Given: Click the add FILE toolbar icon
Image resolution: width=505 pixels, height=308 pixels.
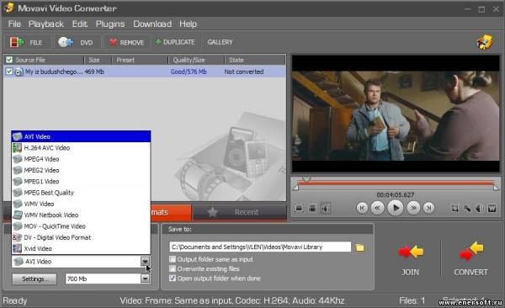Looking at the screenshot, I should click(17, 42).
